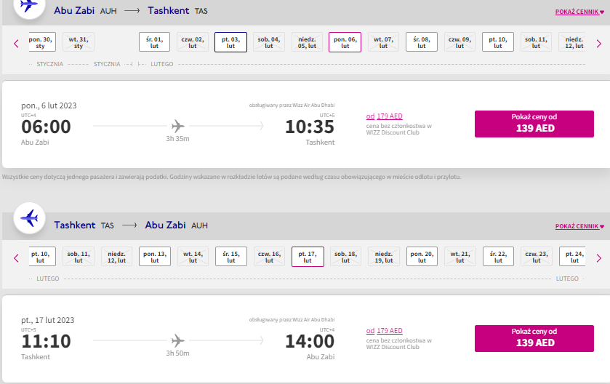
Task: Select return date pon. 13, lut
Action: click(x=154, y=257)
